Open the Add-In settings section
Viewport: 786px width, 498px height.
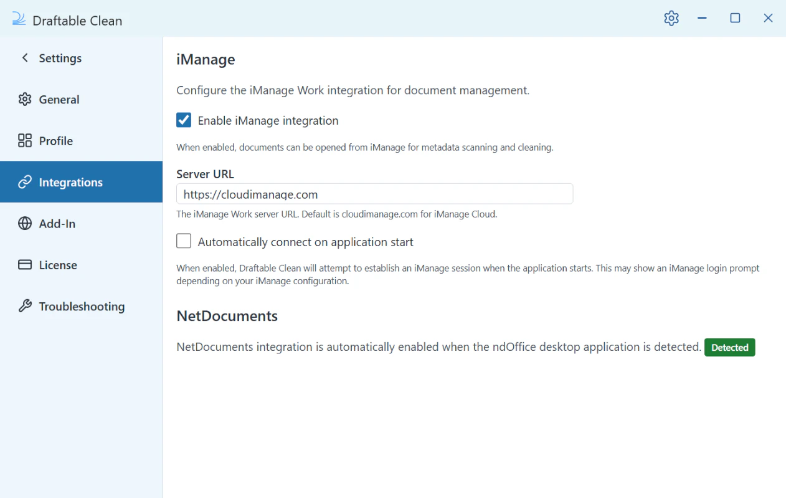pos(81,223)
